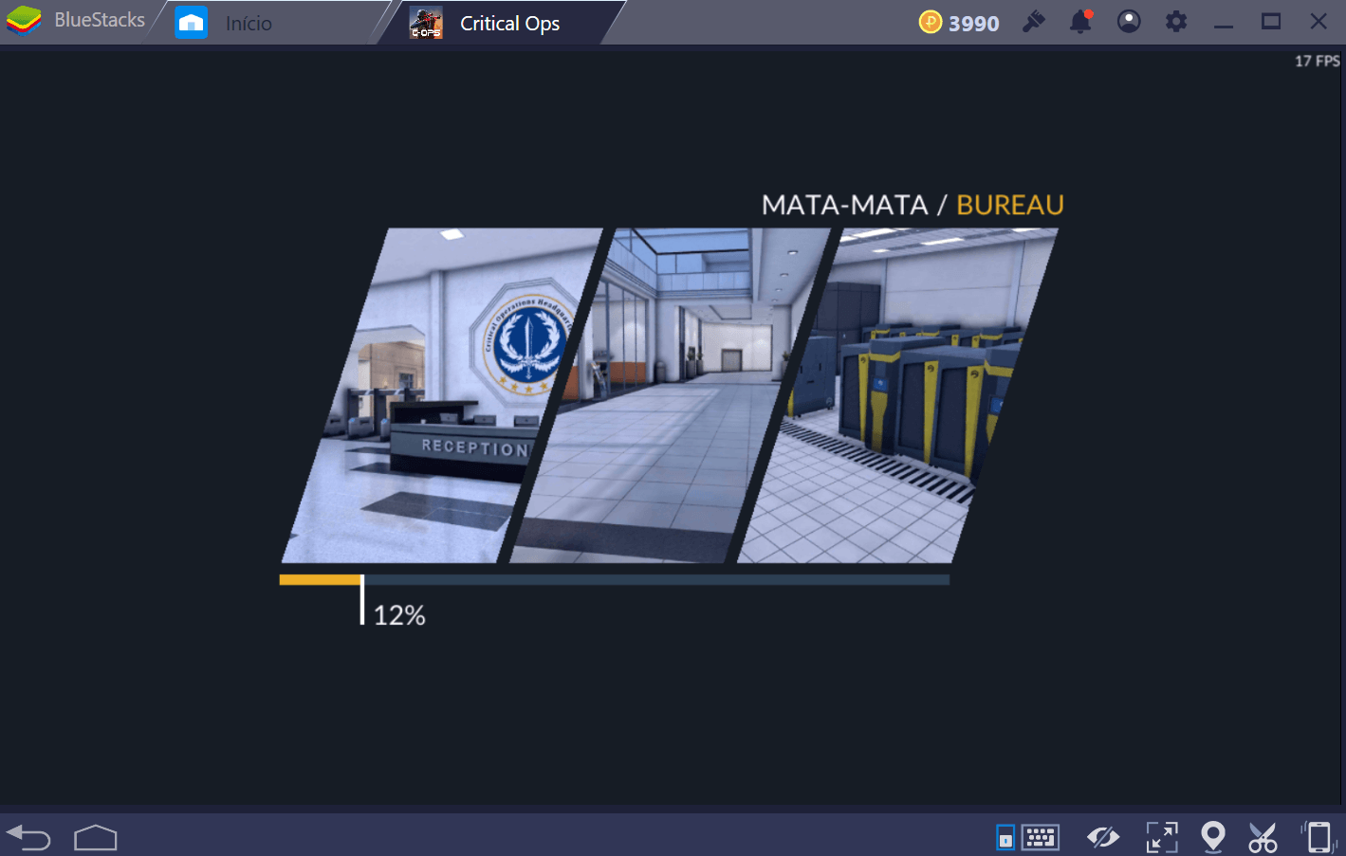Click the 3990 points value

974,23
